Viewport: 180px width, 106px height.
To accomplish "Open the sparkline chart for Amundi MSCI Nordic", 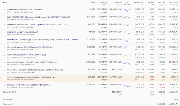I will (x=127, y=10).
